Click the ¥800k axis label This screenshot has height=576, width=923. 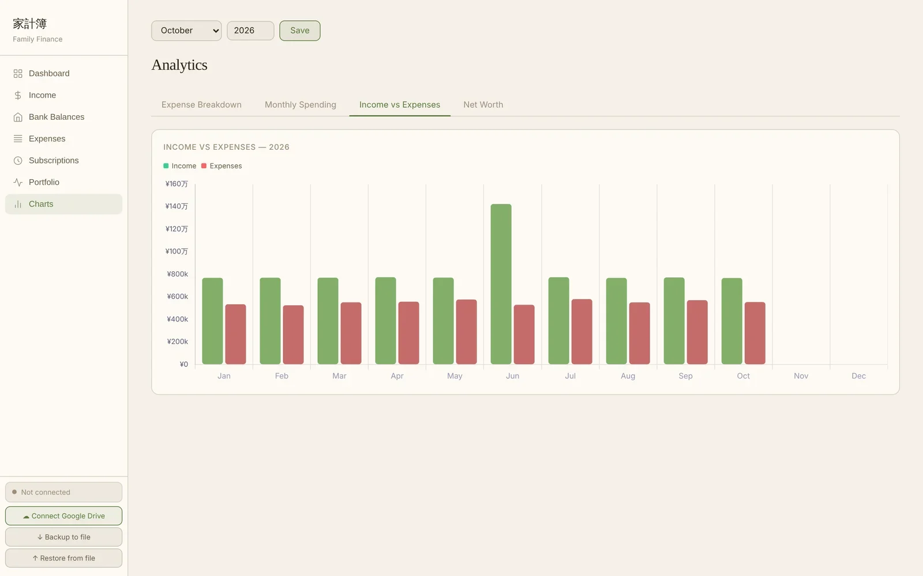click(177, 274)
